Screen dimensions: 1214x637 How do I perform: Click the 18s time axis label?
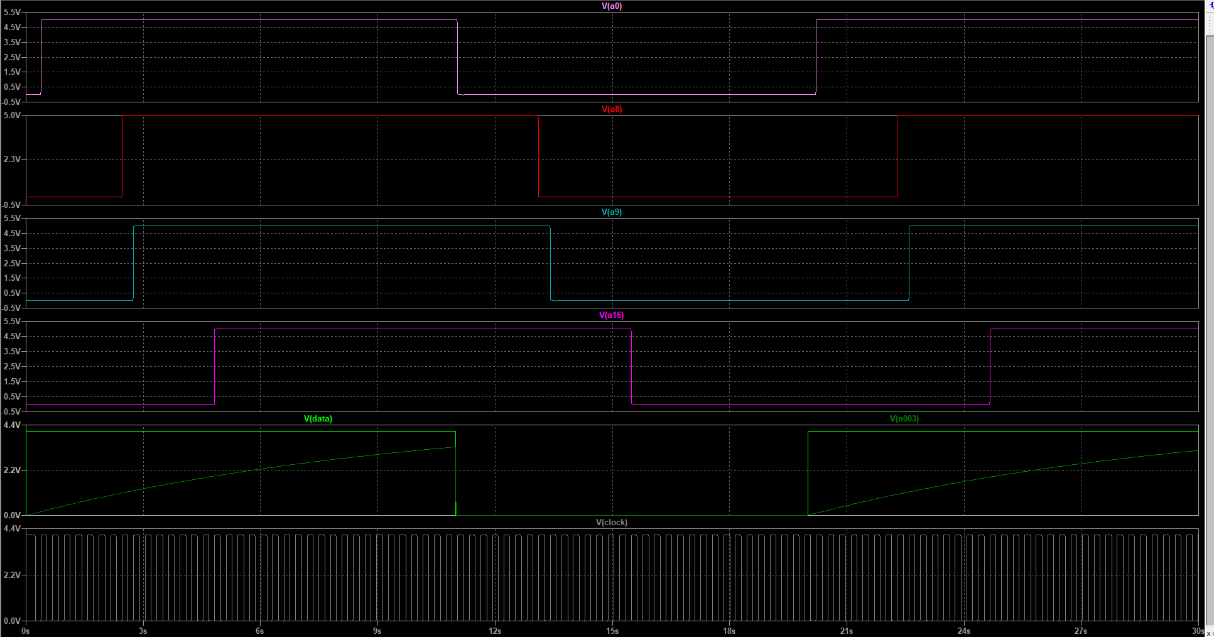(729, 631)
